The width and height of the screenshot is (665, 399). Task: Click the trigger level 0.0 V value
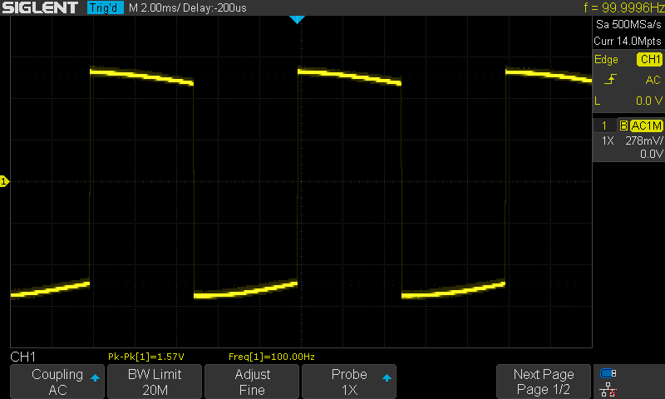(x=649, y=101)
